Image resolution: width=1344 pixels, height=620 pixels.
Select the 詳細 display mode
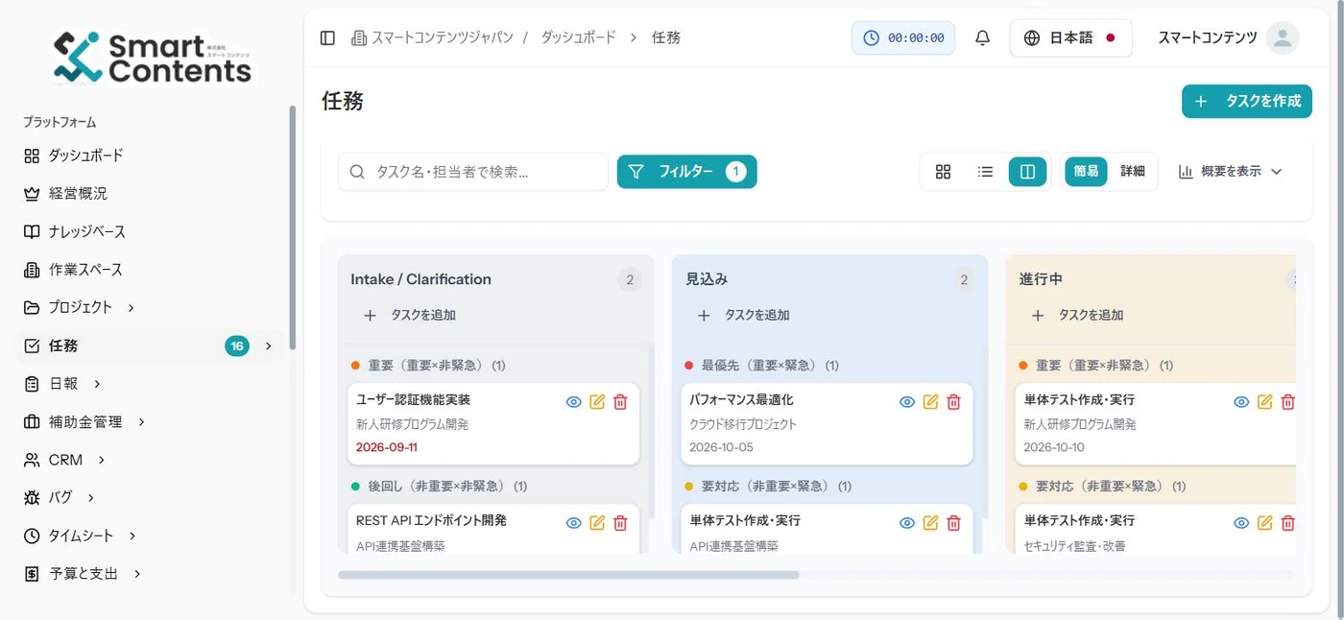[x=1133, y=172]
